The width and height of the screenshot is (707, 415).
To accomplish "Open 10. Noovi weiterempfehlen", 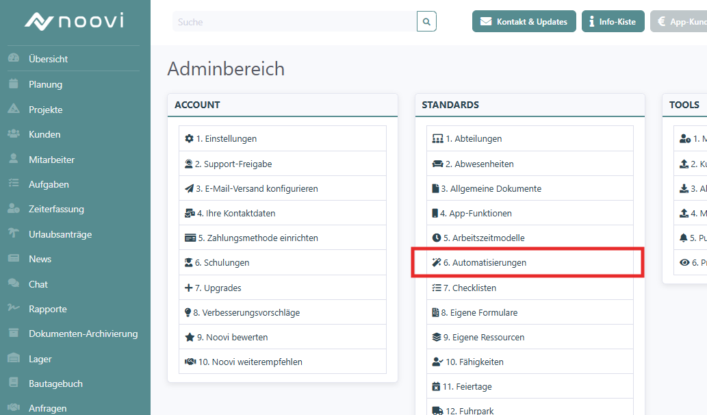I will (x=282, y=362).
